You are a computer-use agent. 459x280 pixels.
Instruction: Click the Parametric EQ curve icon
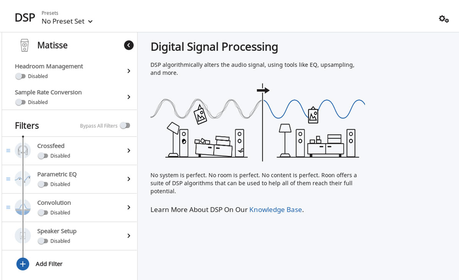pyautogui.click(x=23, y=179)
